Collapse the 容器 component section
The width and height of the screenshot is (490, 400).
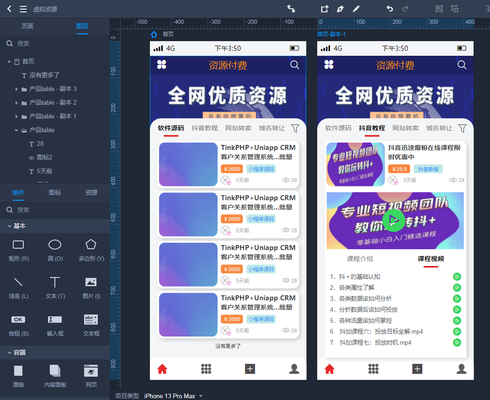[10, 352]
